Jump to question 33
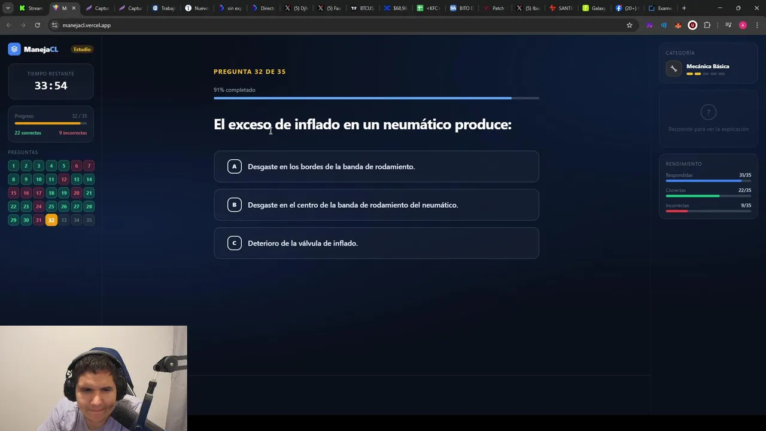 (63, 220)
